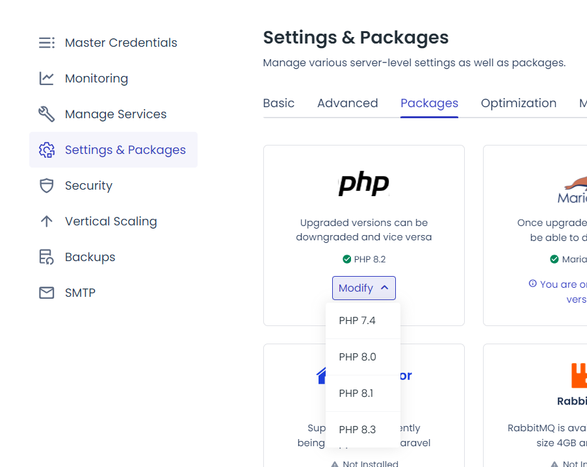587x467 pixels.
Task: Click the Backups database icon
Action: coord(47,257)
